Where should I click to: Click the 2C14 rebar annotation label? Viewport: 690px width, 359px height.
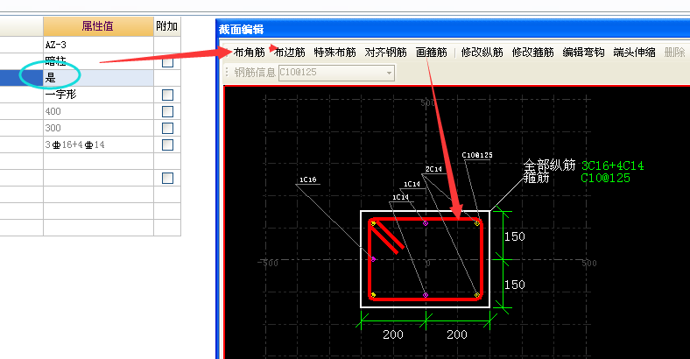coord(433,169)
